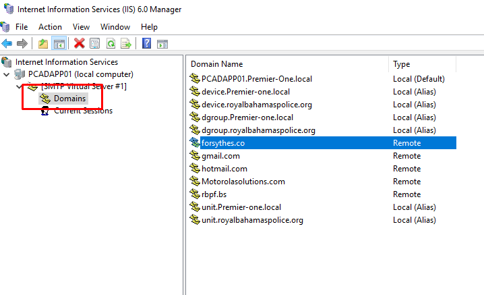This screenshot has width=484, height=295.
Task: Open the Action menu
Action: [x=50, y=27]
